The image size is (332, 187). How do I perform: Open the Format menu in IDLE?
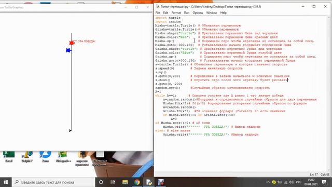point(176,12)
